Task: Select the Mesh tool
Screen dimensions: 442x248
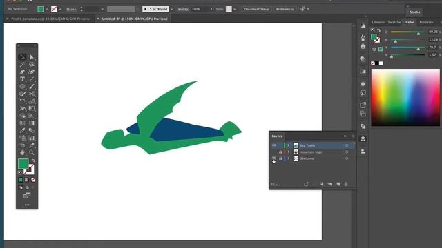Action: pyautogui.click(x=22, y=123)
